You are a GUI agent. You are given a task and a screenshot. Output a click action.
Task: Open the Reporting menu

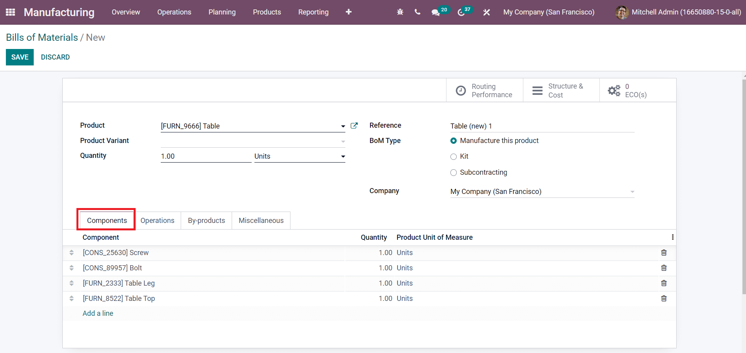coord(313,12)
